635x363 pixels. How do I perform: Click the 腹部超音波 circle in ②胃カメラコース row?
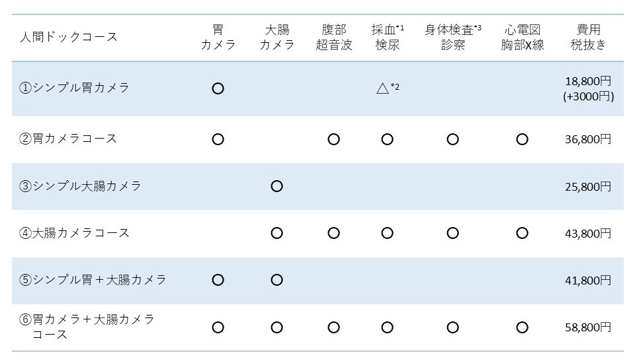333,139
